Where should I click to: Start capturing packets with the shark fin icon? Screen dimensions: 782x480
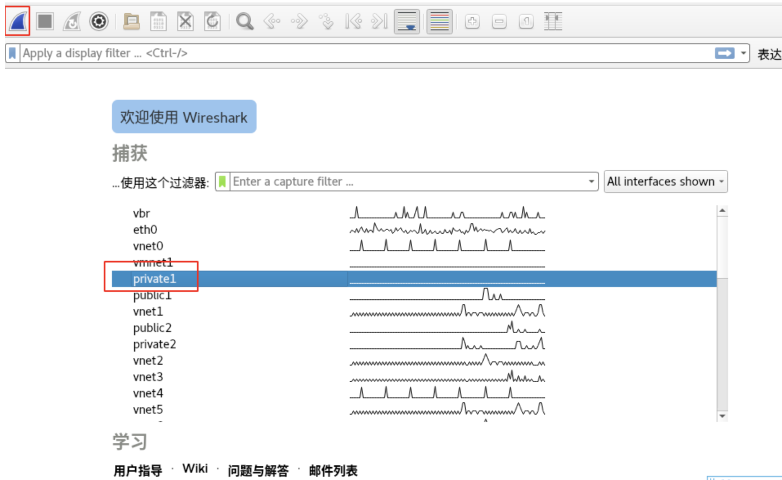click(18, 21)
